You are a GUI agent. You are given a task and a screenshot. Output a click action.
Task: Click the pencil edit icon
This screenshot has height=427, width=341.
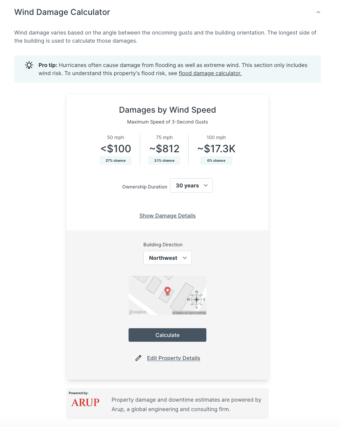138,358
